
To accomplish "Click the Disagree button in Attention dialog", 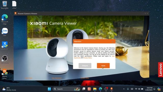I will pyautogui.click(x=85, y=66).
